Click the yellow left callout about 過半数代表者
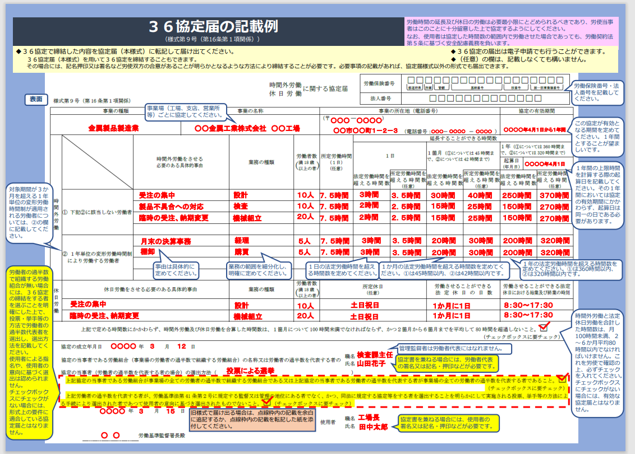This screenshot has width=635, height=454. (29, 352)
